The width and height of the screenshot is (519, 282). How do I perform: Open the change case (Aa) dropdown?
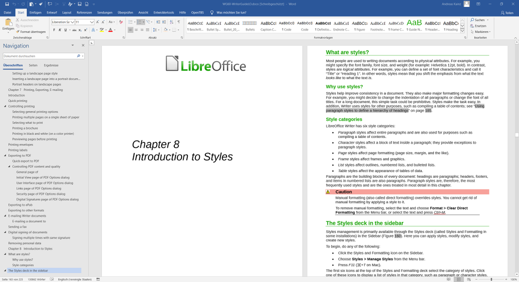coord(111,22)
